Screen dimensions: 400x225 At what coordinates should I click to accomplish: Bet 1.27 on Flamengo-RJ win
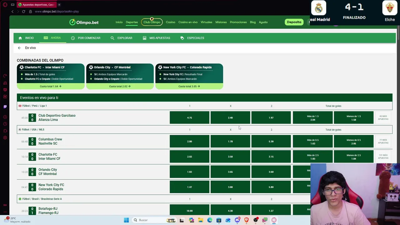pyautogui.click(x=271, y=210)
